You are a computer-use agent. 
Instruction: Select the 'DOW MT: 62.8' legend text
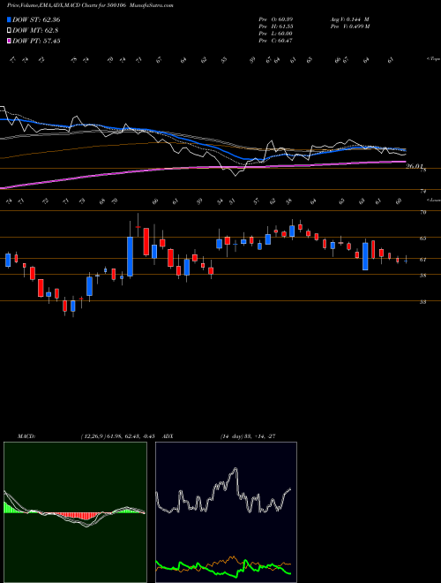point(35,31)
